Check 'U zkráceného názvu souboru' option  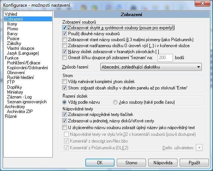coord(64,128)
